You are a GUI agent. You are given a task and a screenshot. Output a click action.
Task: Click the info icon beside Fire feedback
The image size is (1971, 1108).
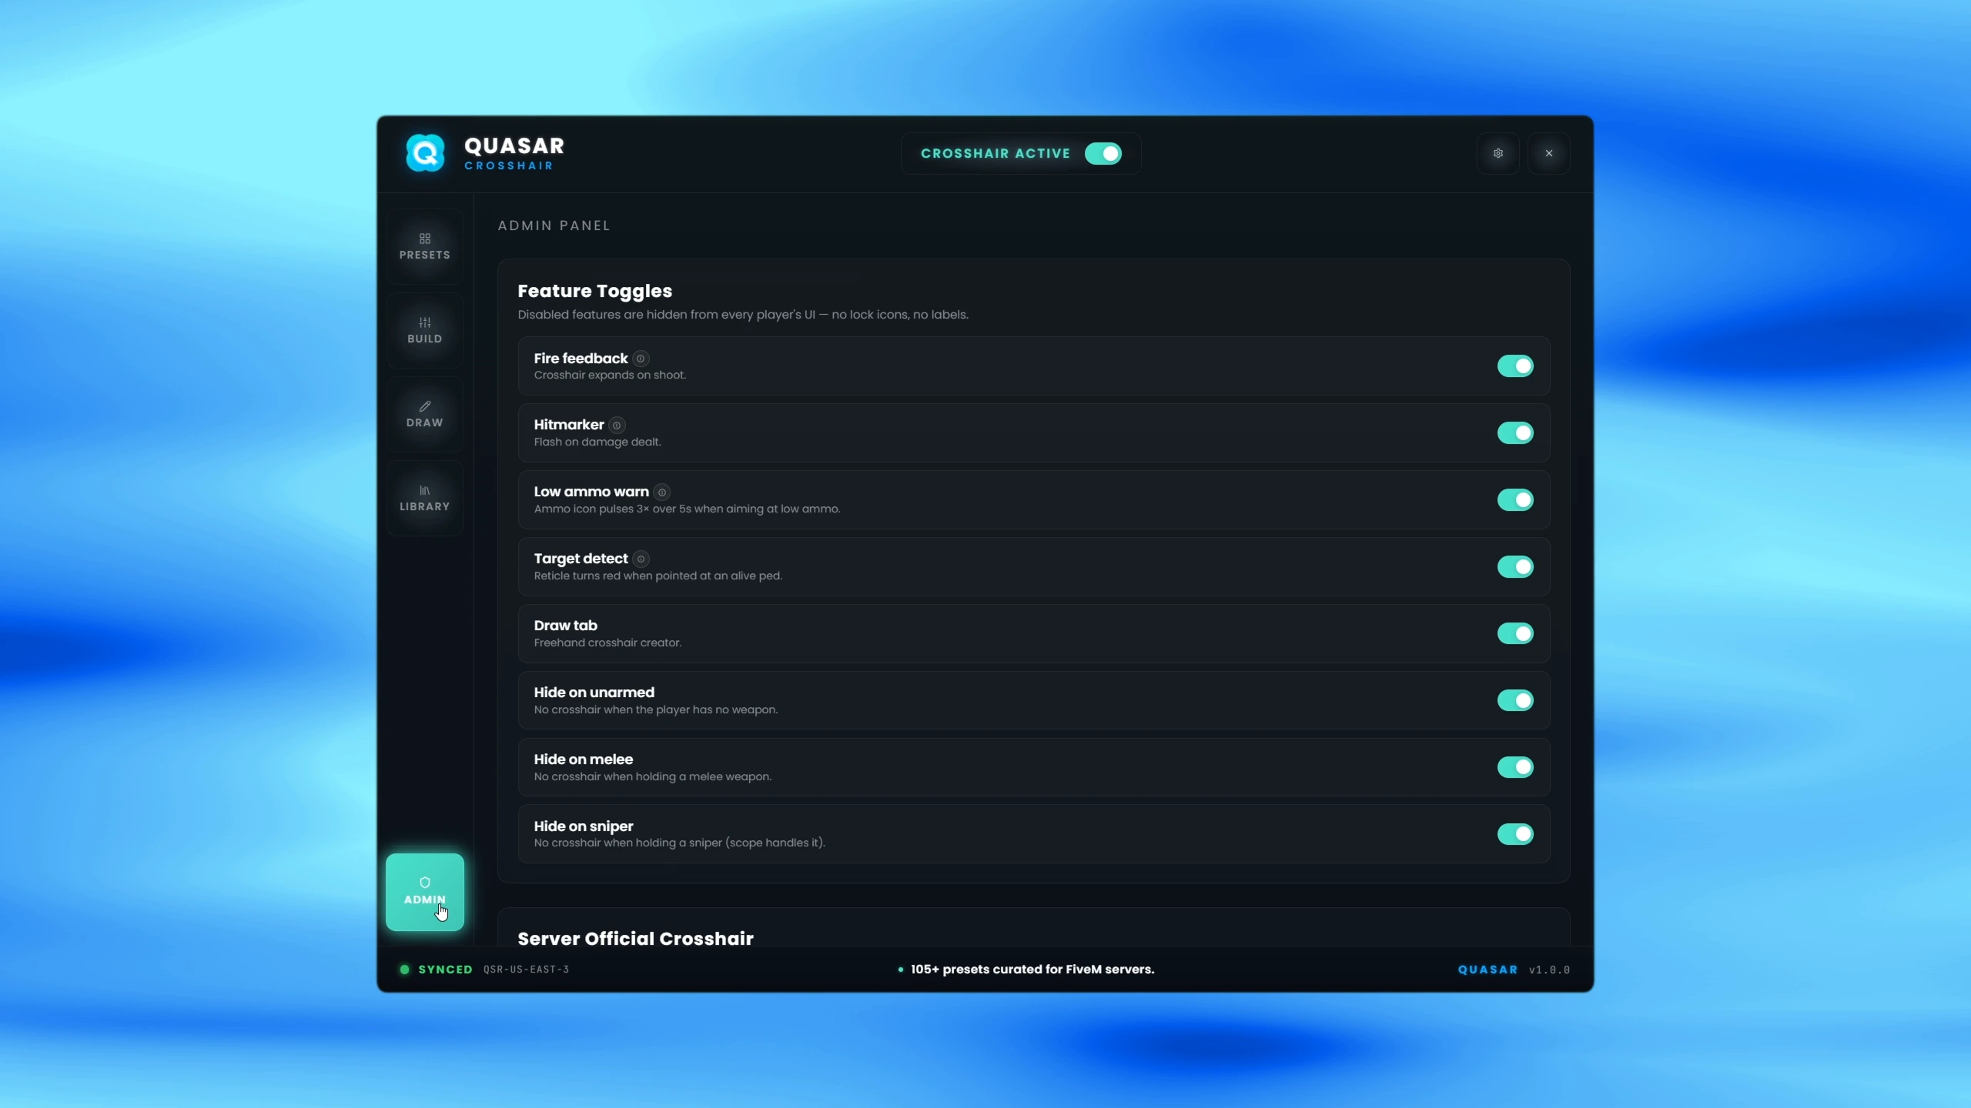pos(641,359)
